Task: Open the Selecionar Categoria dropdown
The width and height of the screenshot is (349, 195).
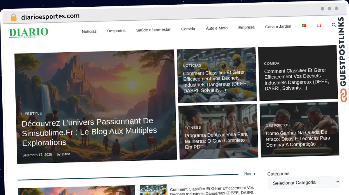Action: (x=304, y=182)
